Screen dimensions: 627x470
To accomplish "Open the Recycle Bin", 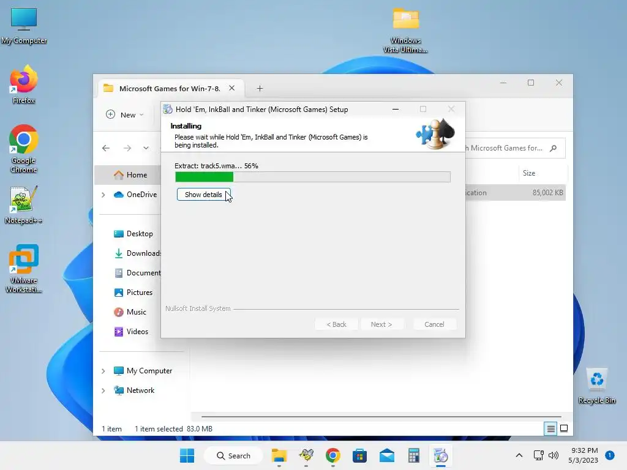I will pos(596,386).
